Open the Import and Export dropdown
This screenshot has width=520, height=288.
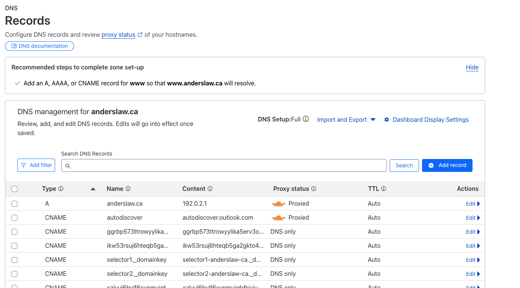pyautogui.click(x=346, y=120)
